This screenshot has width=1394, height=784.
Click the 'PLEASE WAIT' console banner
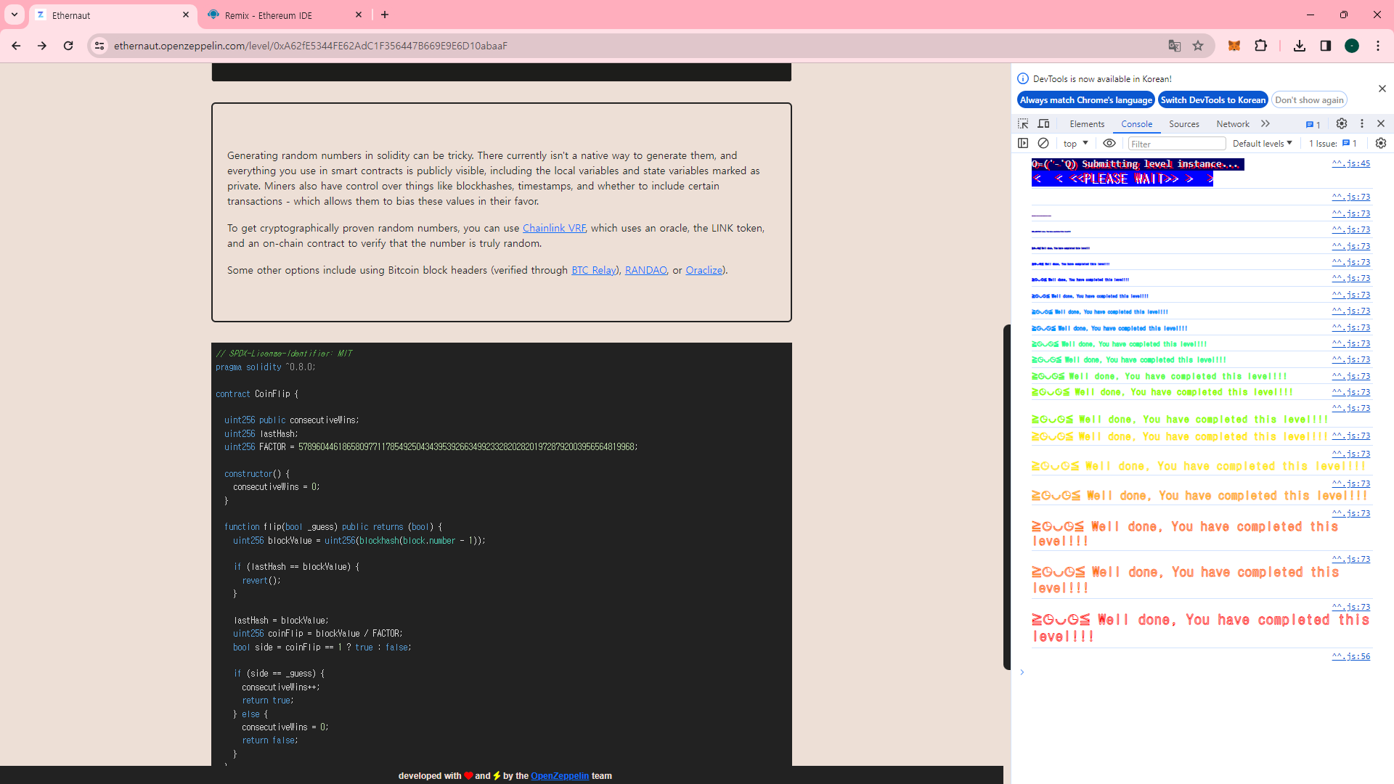(x=1122, y=179)
